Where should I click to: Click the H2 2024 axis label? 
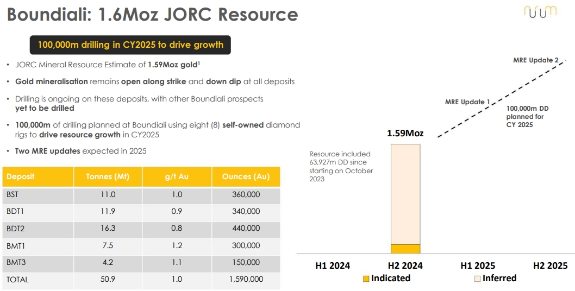click(405, 265)
